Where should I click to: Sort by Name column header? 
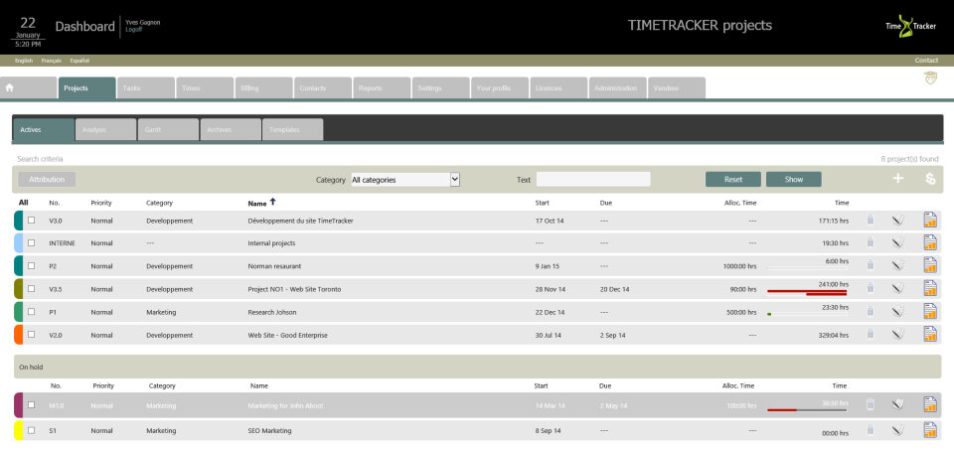point(257,204)
